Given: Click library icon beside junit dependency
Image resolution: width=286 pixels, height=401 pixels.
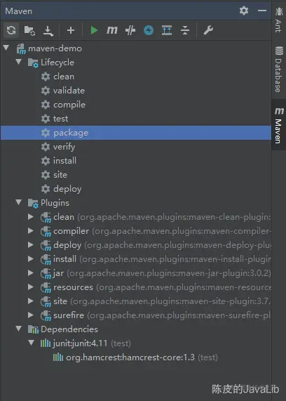Looking at the screenshot, I should click(46, 343).
